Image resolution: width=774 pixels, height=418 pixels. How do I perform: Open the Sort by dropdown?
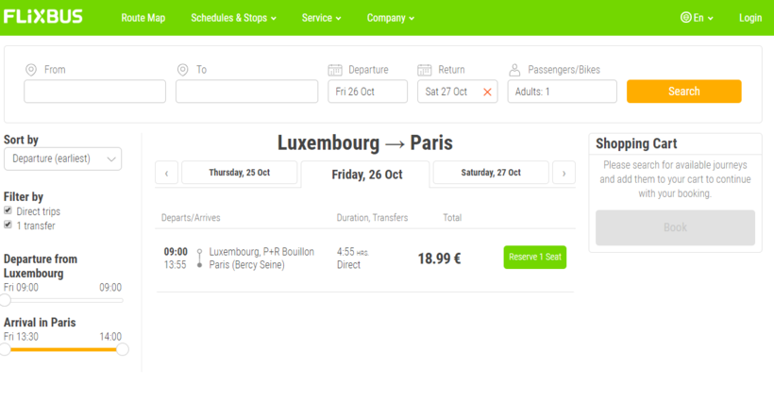click(62, 159)
